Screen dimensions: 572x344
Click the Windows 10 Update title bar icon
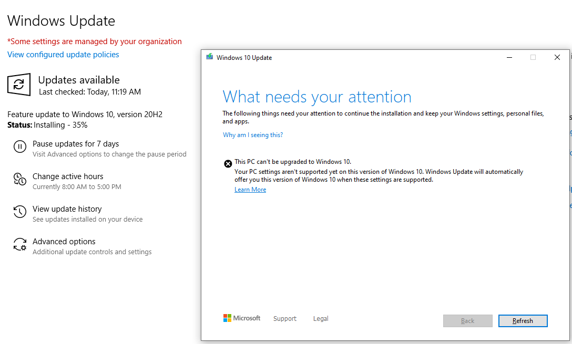(209, 57)
